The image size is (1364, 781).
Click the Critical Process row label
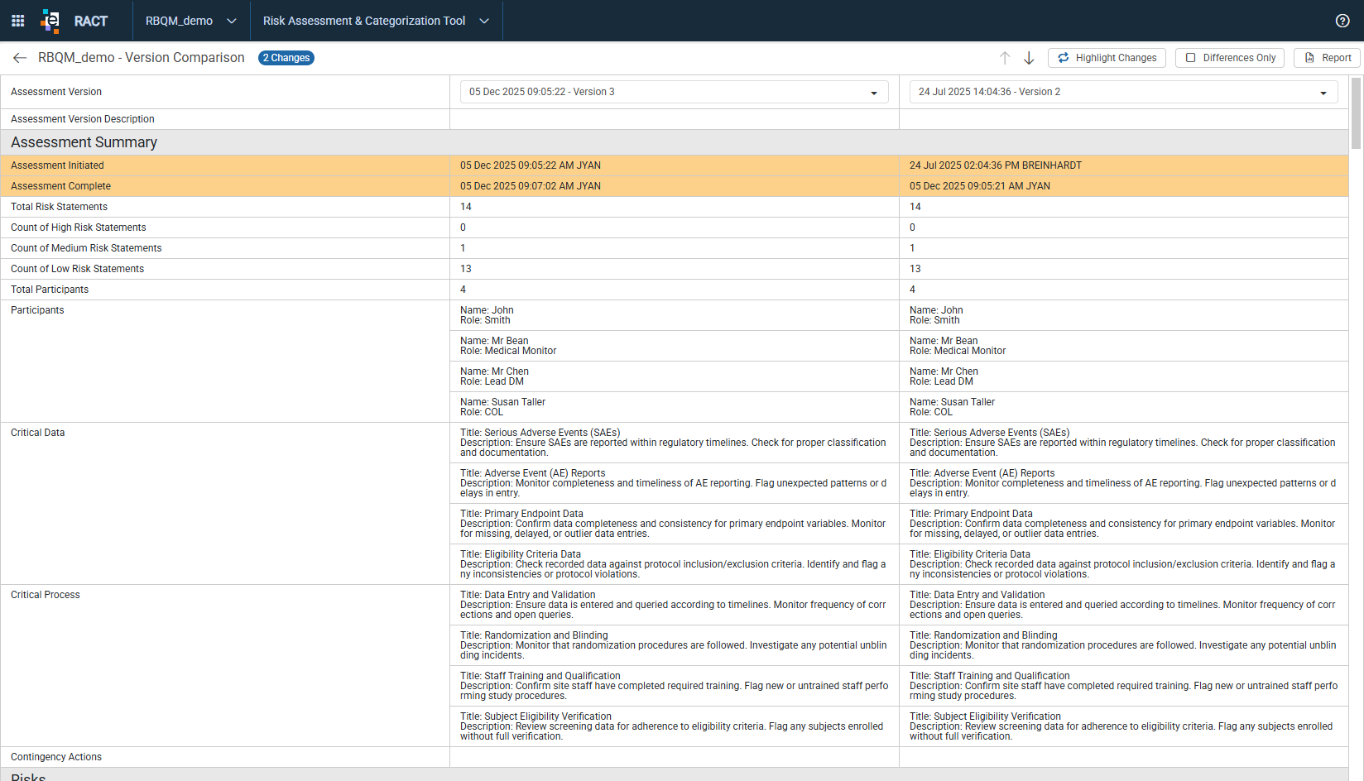46,595
